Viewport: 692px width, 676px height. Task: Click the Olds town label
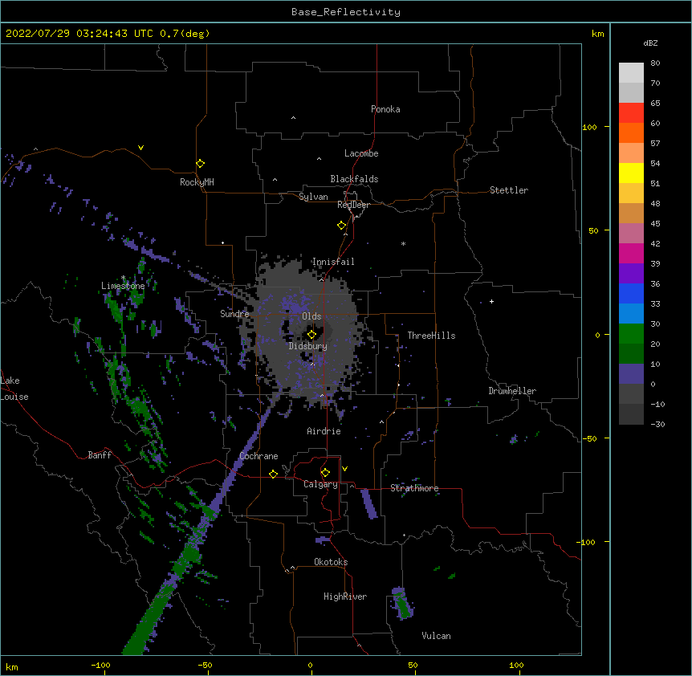(x=311, y=316)
